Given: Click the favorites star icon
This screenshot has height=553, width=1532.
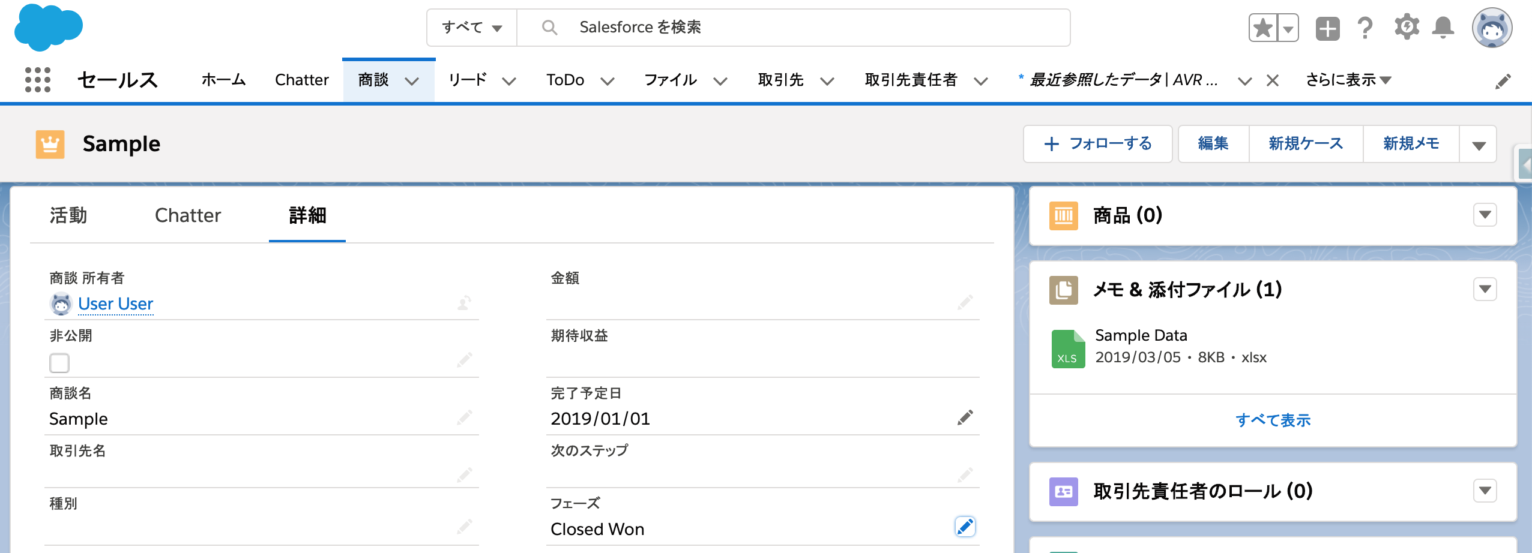Looking at the screenshot, I should tap(1263, 26).
